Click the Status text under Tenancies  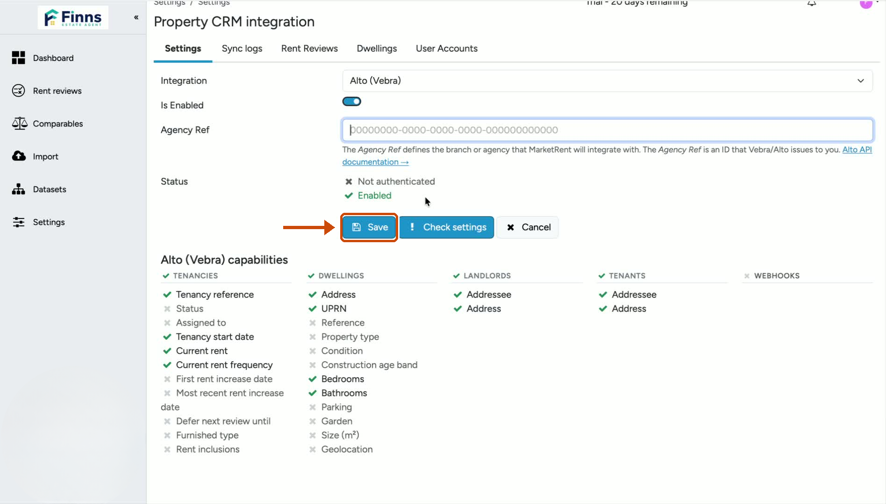tap(190, 308)
